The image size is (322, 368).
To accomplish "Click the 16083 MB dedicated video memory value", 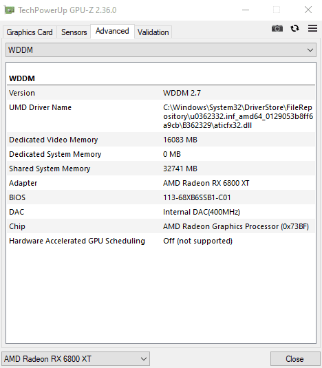I will coord(180,140).
